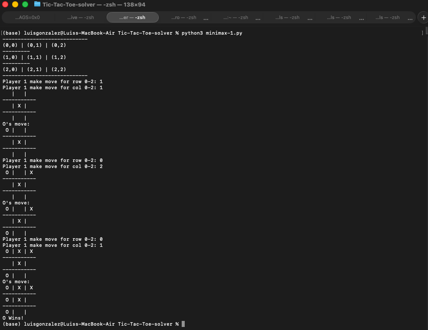This screenshot has width=428, height=330.
Task: Click the "python3 minimax-1.py" command text
Action: click(212, 33)
